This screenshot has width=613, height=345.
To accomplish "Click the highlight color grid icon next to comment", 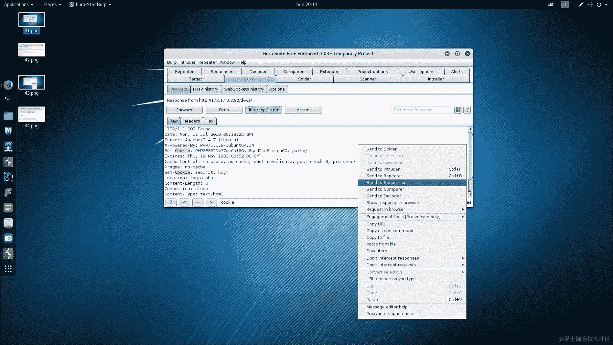I will (458, 110).
